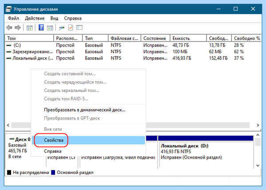Image resolution: width=266 pixels, height=190 pixels.
Task: Click the 37 % free percent cell
Action: click(x=239, y=58)
